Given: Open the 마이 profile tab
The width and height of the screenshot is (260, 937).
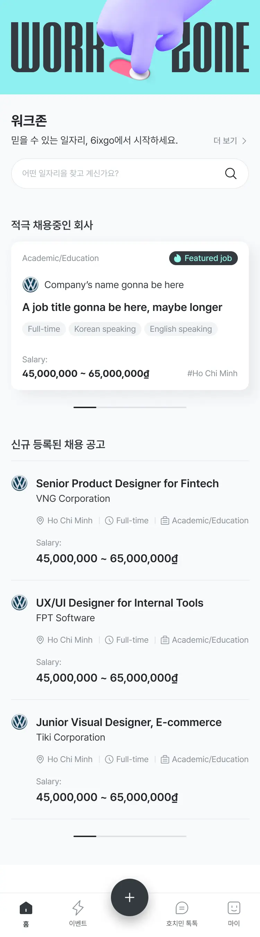Looking at the screenshot, I should [234, 908].
